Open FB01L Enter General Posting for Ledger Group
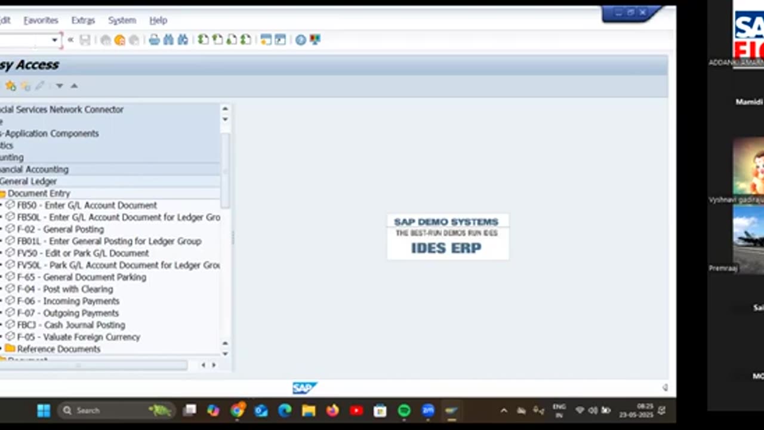The width and height of the screenshot is (764, 430). [x=109, y=241]
